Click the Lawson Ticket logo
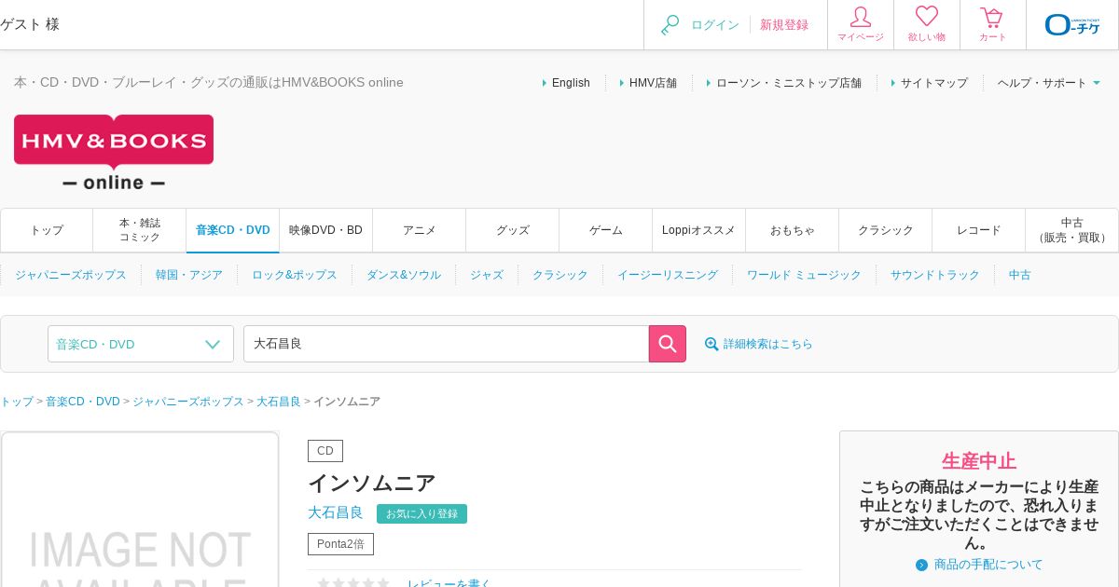The image size is (1119, 587). (1072, 24)
